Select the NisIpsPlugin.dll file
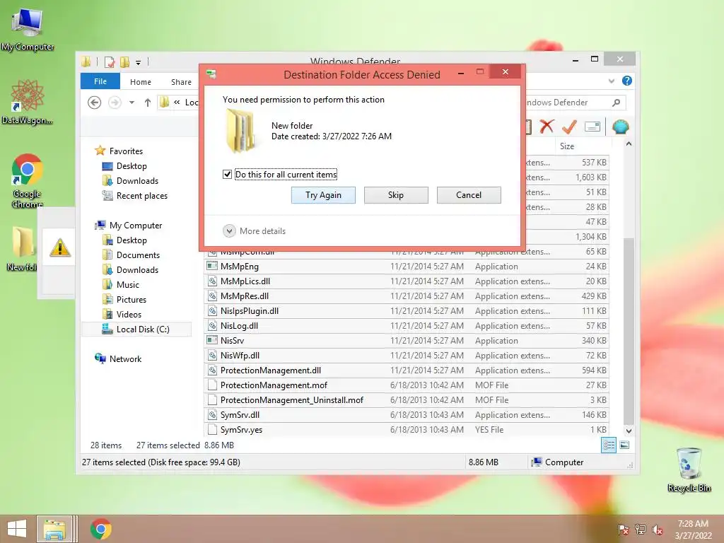This screenshot has width=724, height=543. pyautogui.click(x=407, y=311)
